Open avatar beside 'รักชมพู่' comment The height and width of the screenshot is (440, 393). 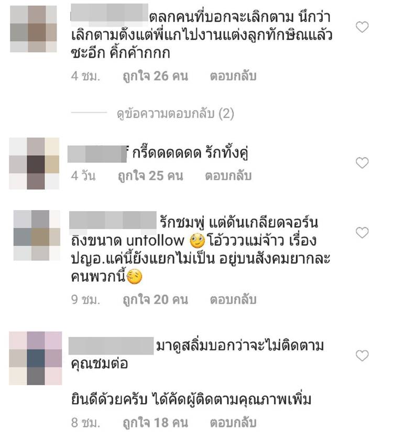pyautogui.click(x=37, y=235)
